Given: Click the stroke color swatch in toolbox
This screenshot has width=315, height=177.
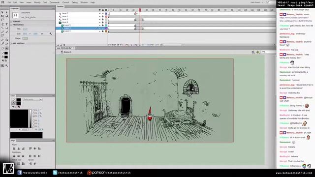Looking at the screenshot, I should (6, 53).
